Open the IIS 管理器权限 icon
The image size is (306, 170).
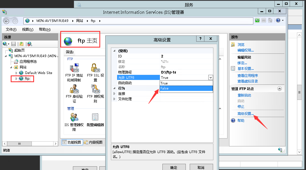[74, 117]
